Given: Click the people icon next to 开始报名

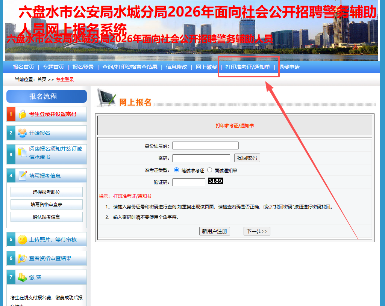Looking at the screenshot, I should pos(23,133).
